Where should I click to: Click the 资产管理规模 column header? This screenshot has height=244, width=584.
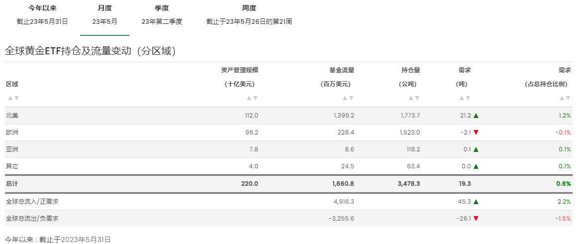click(x=239, y=70)
